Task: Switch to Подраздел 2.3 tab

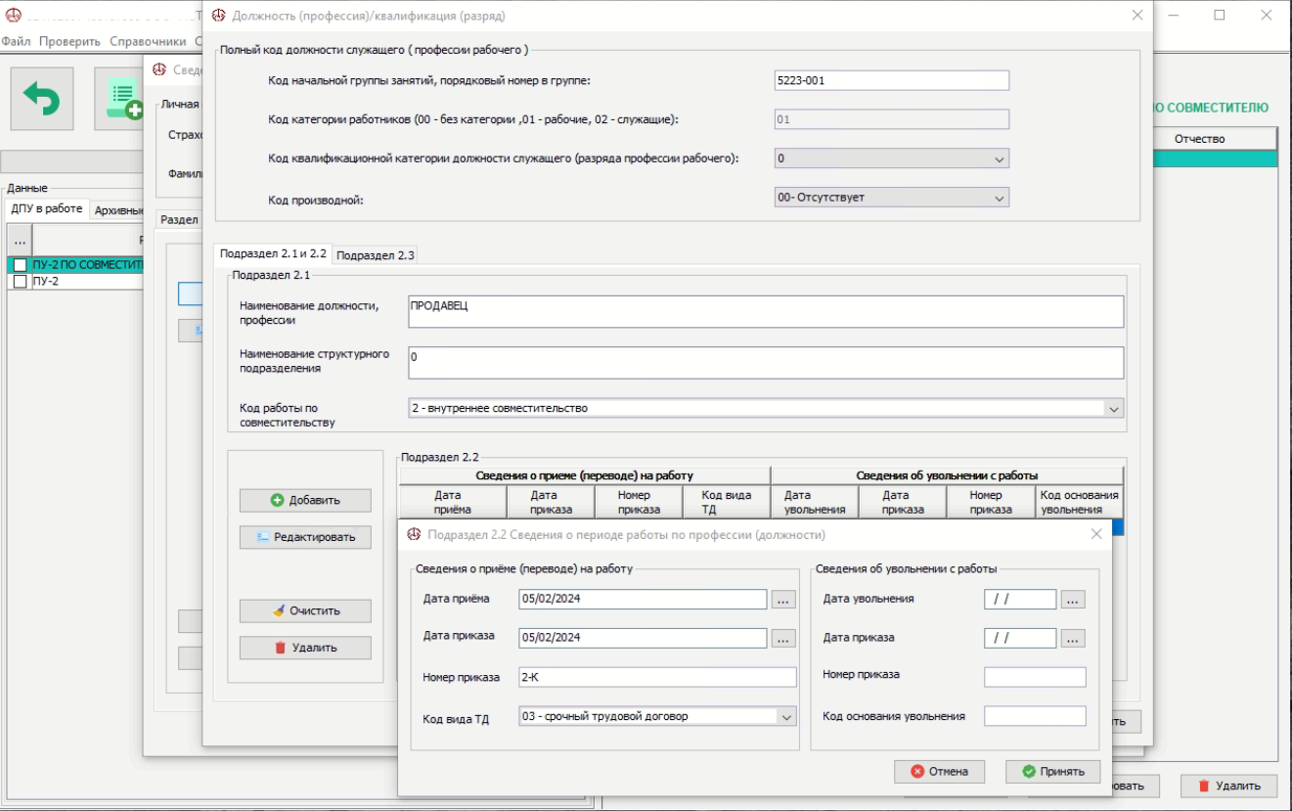Action: [376, 255]
